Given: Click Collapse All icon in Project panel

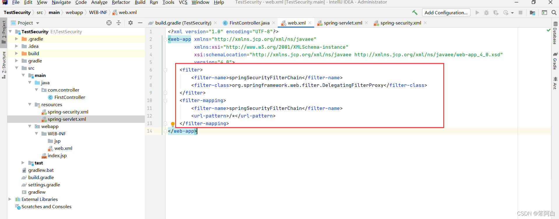Looking at the screenshot, I should tap(119, 23).
